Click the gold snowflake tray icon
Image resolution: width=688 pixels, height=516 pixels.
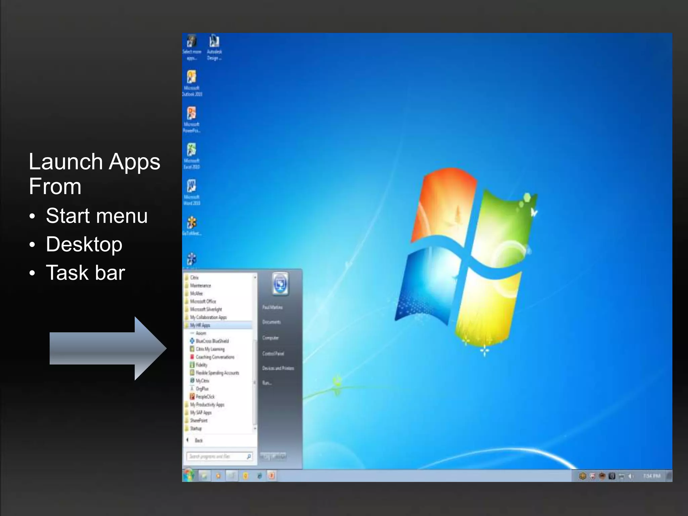pos(583,476)
